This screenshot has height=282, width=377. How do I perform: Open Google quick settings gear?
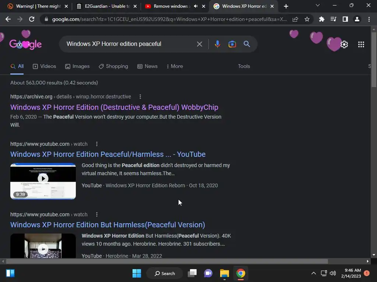pyautogui.click(x=344, y=44)
